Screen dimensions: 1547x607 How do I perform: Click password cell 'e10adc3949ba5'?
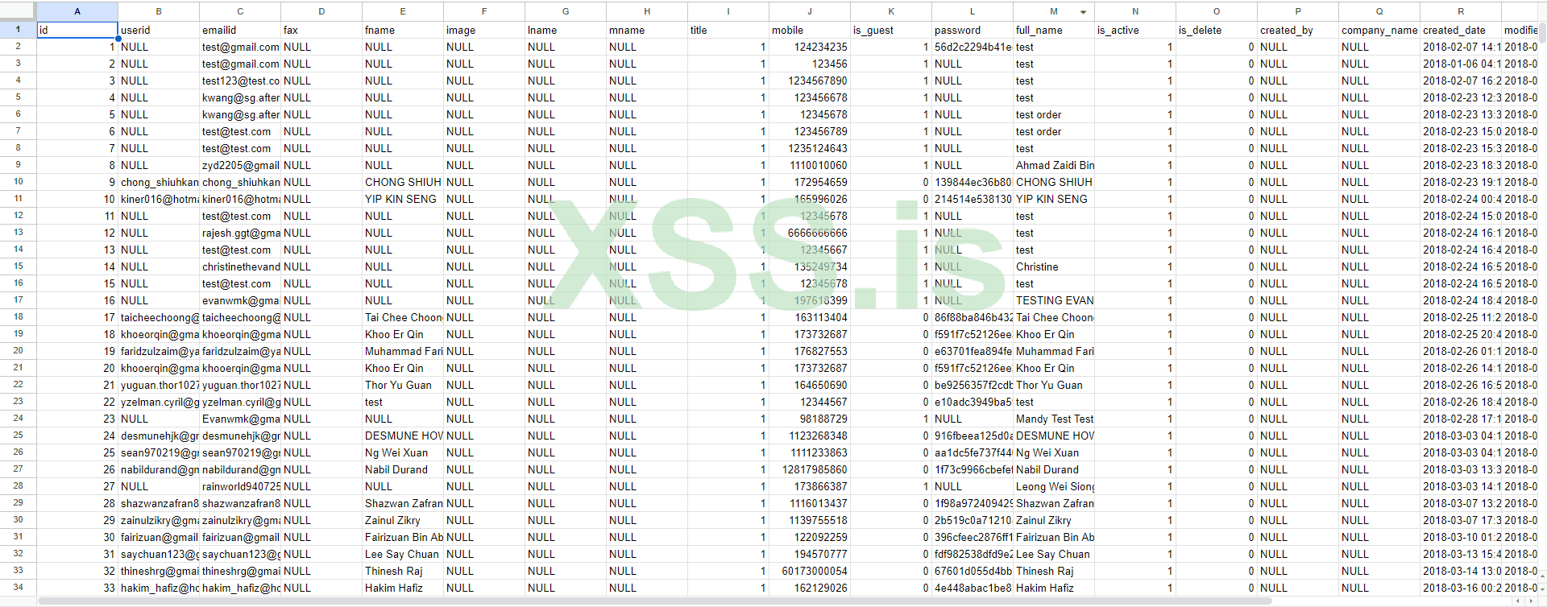coord(973,402)
